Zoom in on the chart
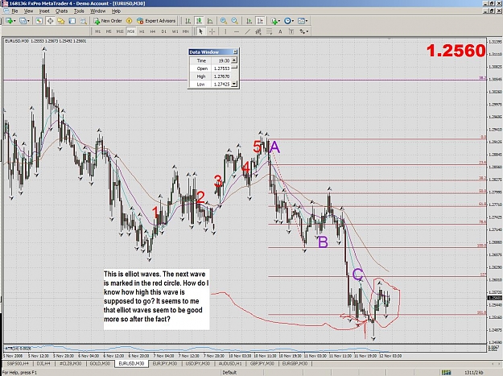The height and width of the screenshot is (376, 503). tap(224, 21)
